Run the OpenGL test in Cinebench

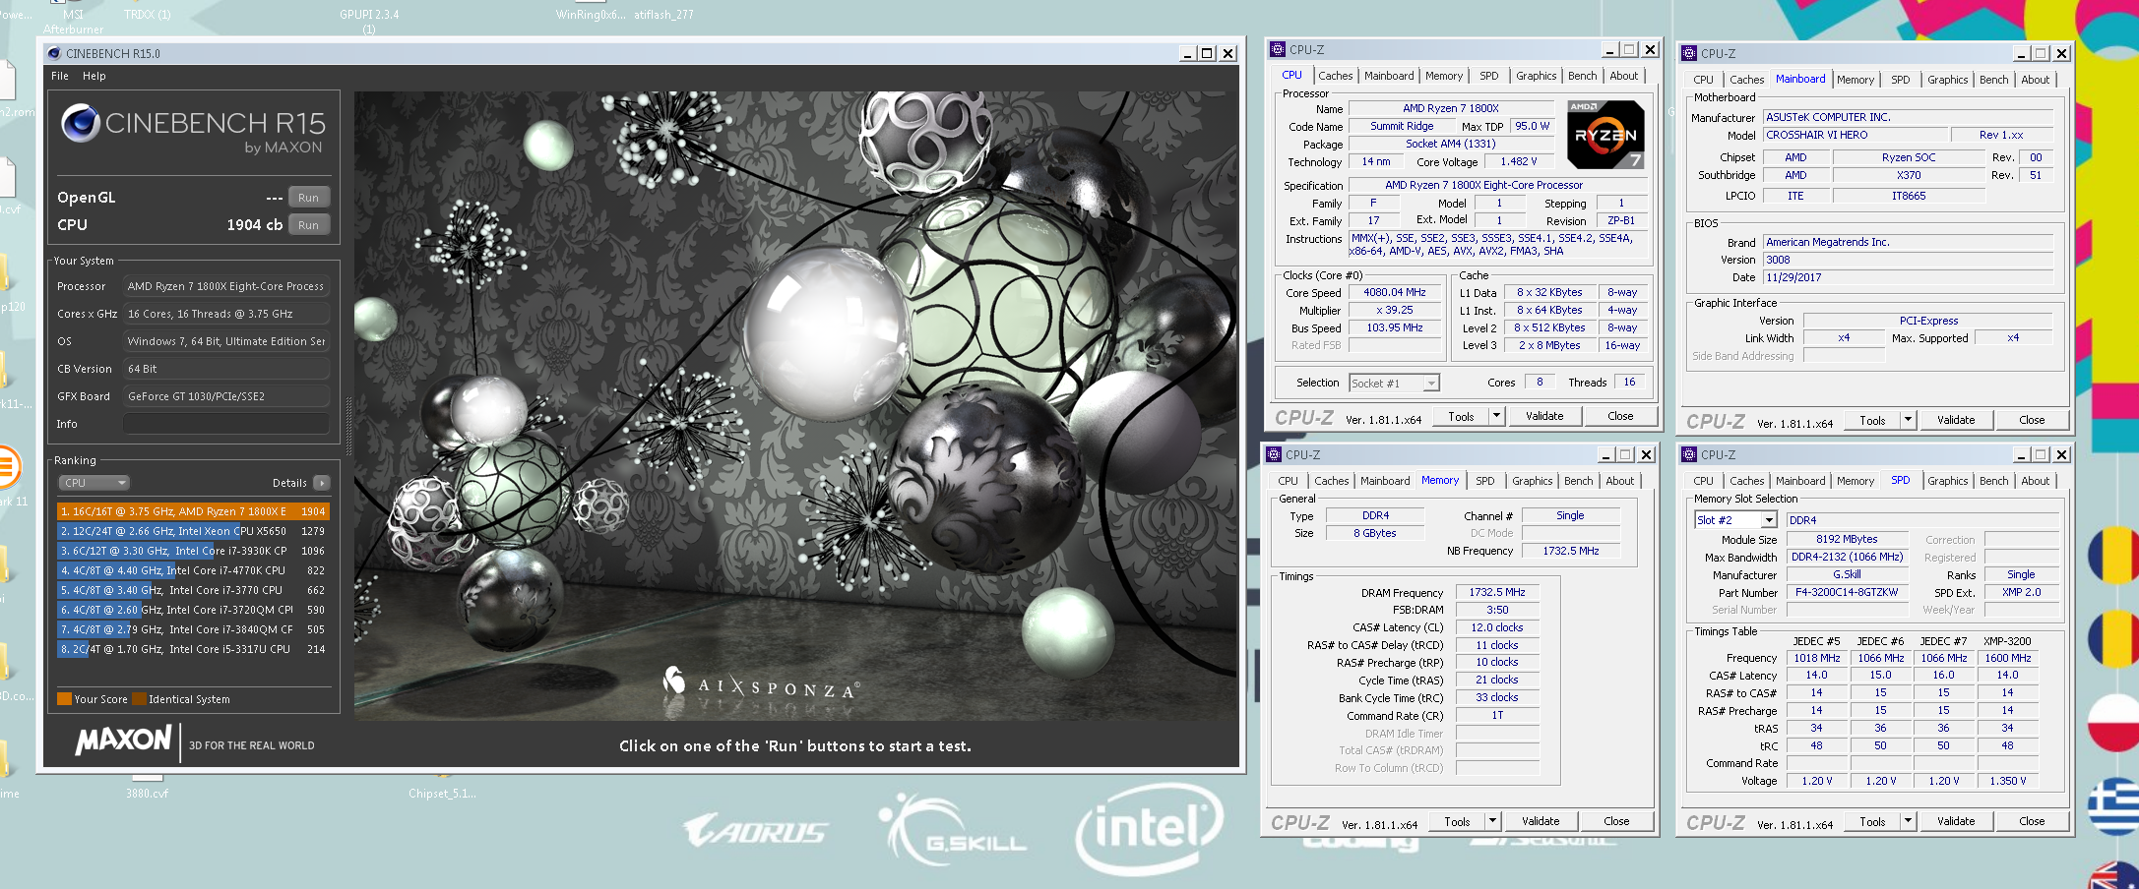point(308,198)
